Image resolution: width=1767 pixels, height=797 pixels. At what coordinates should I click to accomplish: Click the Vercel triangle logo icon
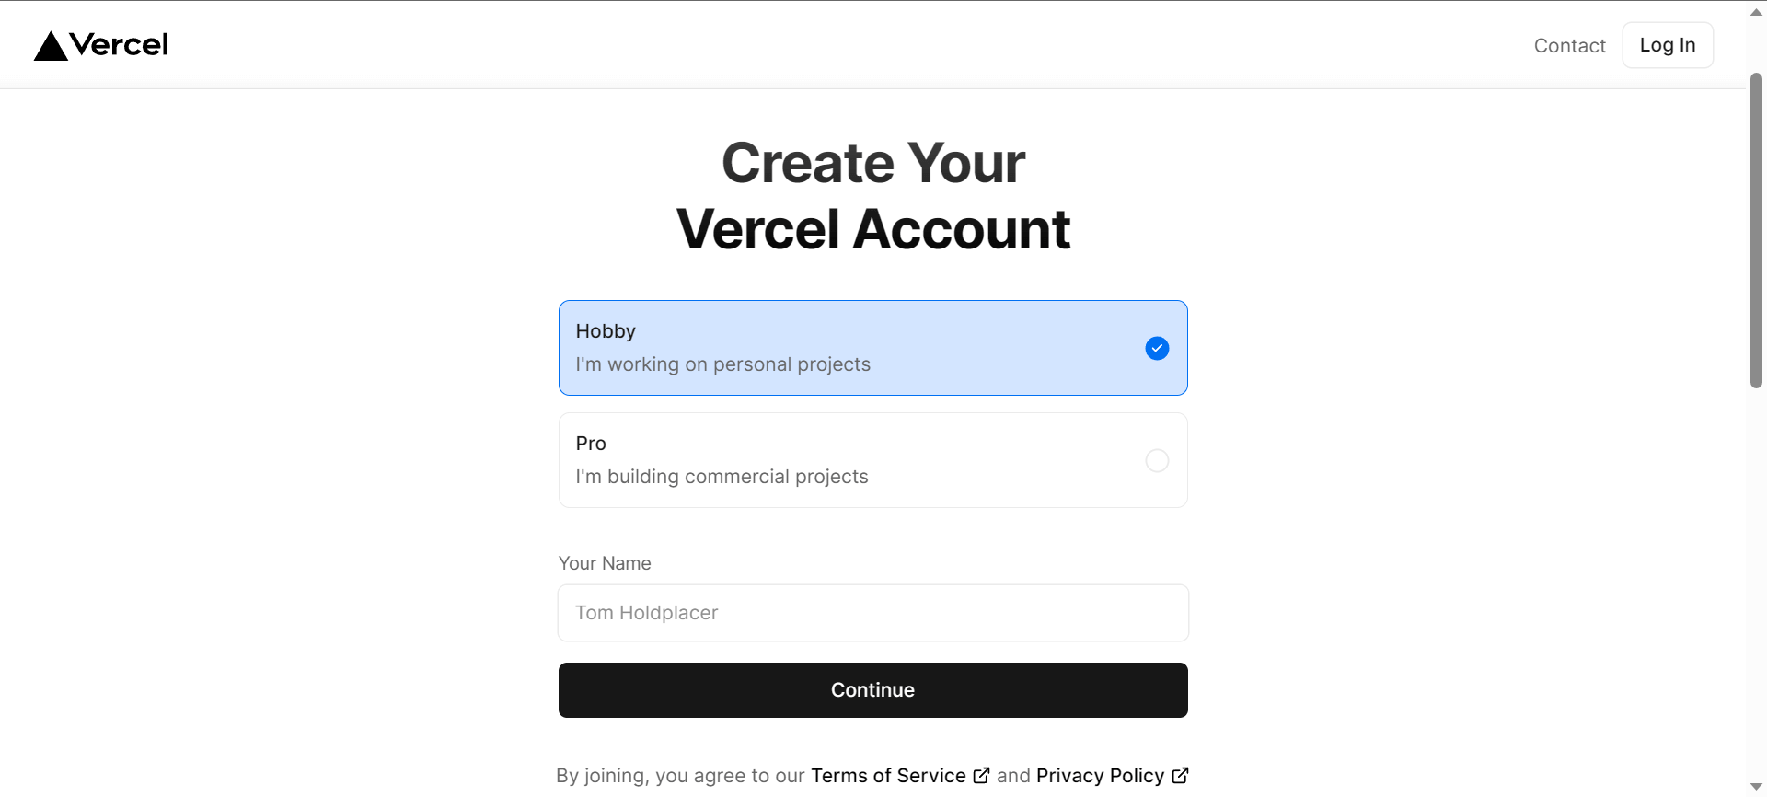coord(51,46)
